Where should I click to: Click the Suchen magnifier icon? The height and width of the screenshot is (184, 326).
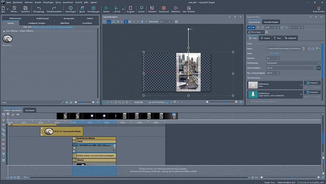141,8
